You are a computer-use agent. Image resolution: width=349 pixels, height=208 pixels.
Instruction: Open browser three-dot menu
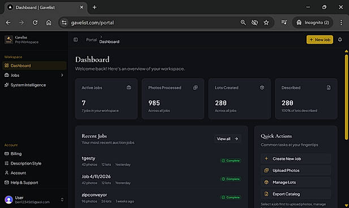tap(341, 23)
